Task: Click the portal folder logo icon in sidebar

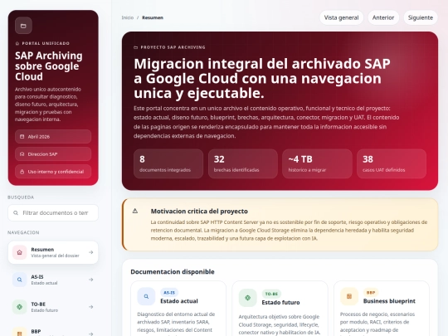Action: click(x=23, y=26)
